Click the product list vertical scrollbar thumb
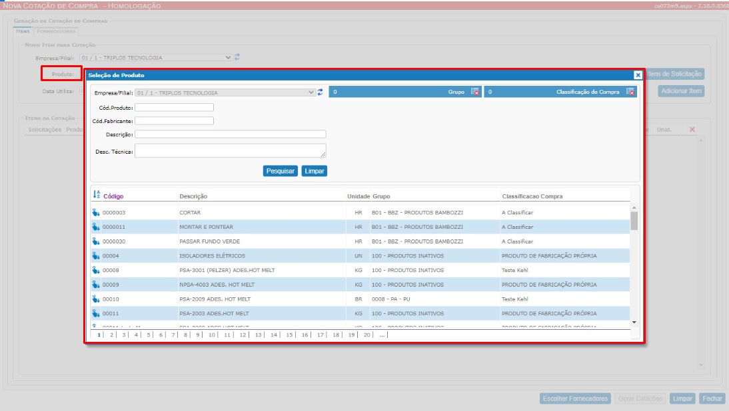 point(634,221)
